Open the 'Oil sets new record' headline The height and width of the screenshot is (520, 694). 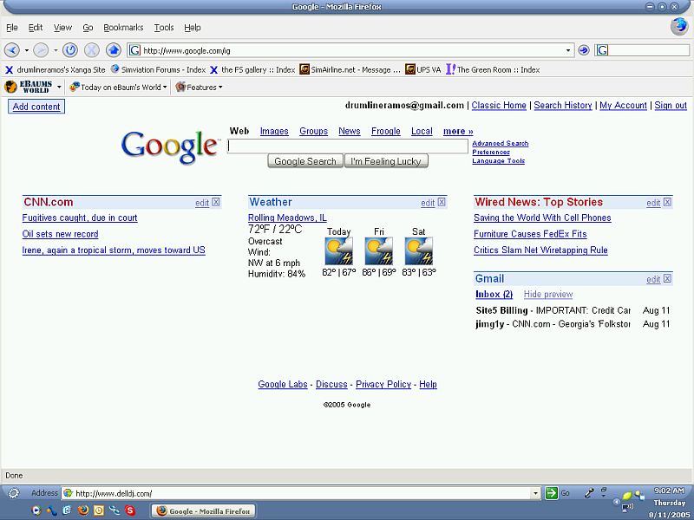click(x=60, y=234)
